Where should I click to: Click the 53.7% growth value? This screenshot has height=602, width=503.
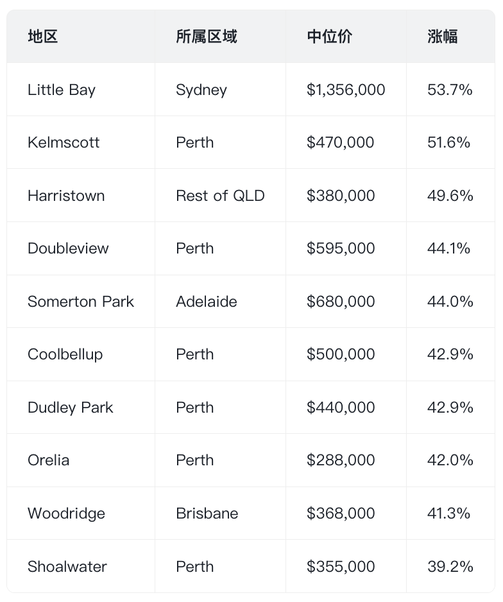click(x=450, y=90)
